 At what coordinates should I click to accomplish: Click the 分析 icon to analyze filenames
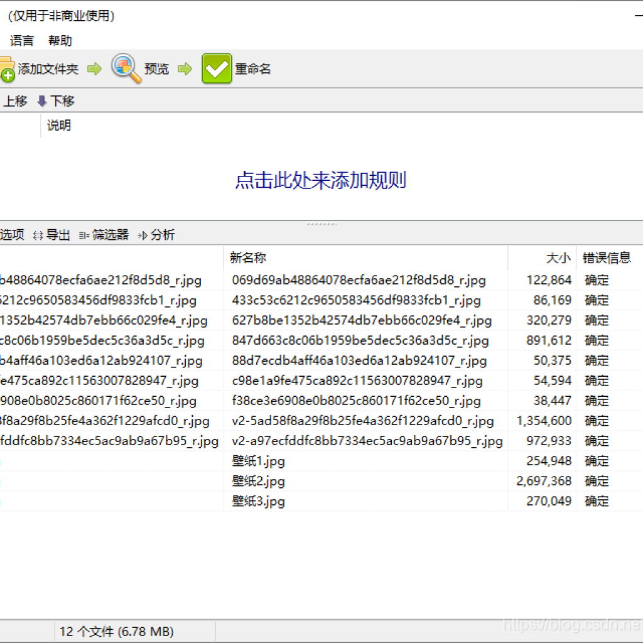pyautogui.click(x=157, y=235)
